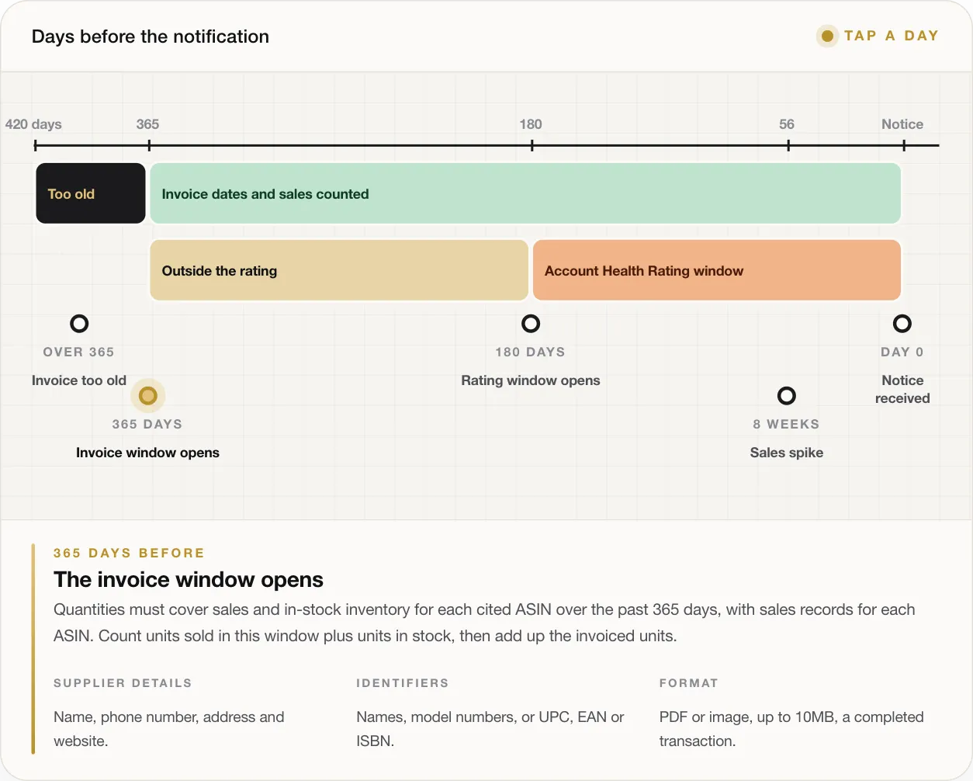Click the '180 DAYS' marker caption
Viewport: 973px width, 781px height.
[x=531, y=352]
